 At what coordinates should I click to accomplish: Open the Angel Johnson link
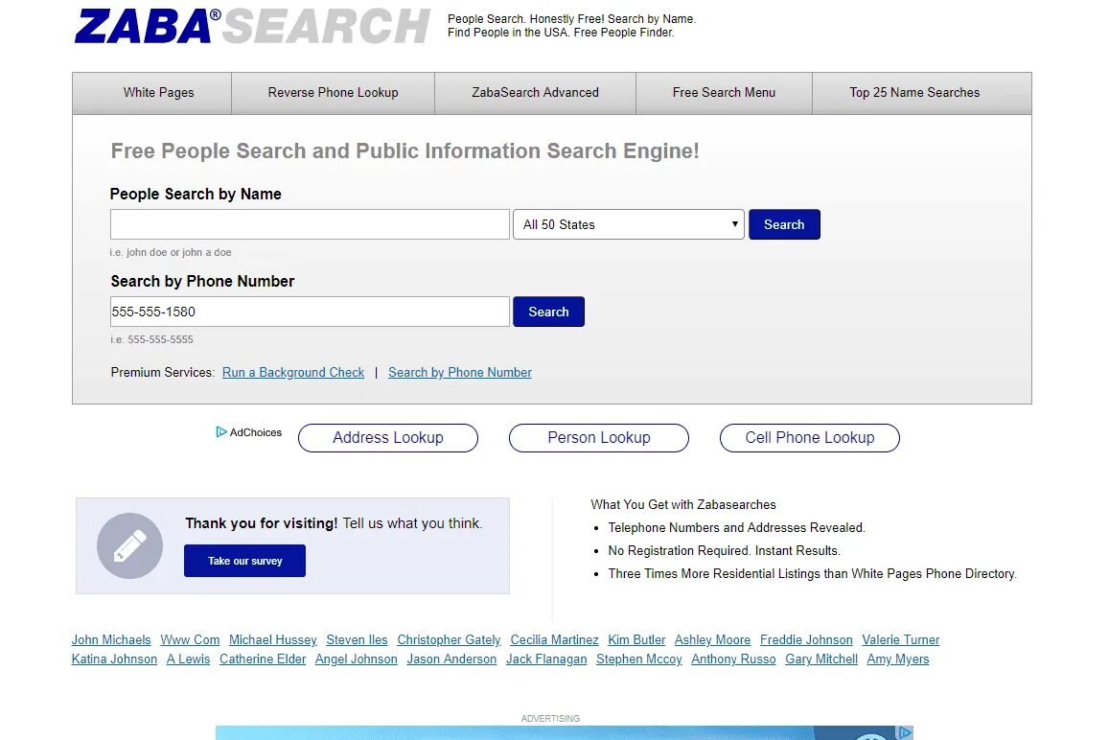pos(357,659)
